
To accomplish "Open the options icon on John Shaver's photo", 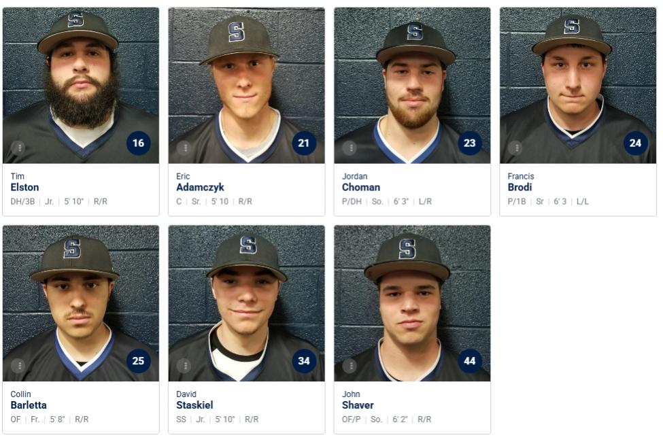I will 350,366.
